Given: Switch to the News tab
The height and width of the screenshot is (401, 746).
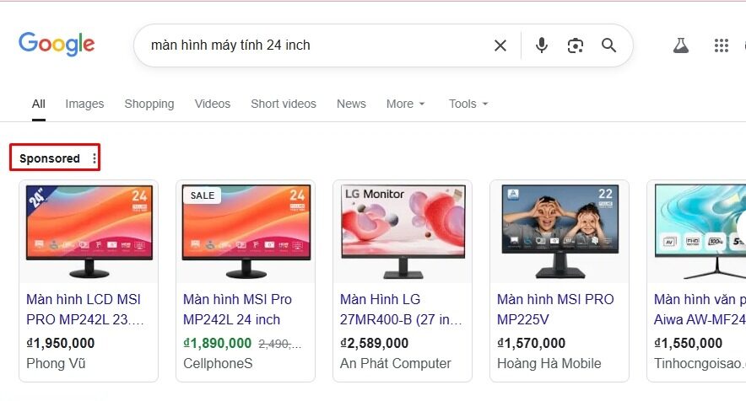Looking at the screenshot, I should pos(351,104).
